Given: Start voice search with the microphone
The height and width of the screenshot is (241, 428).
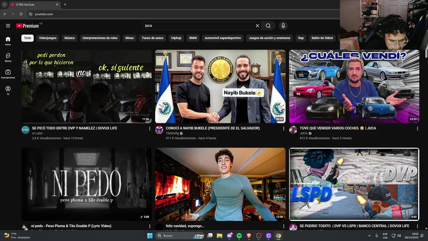Looking at the screenshot, I should coord(283,26).
